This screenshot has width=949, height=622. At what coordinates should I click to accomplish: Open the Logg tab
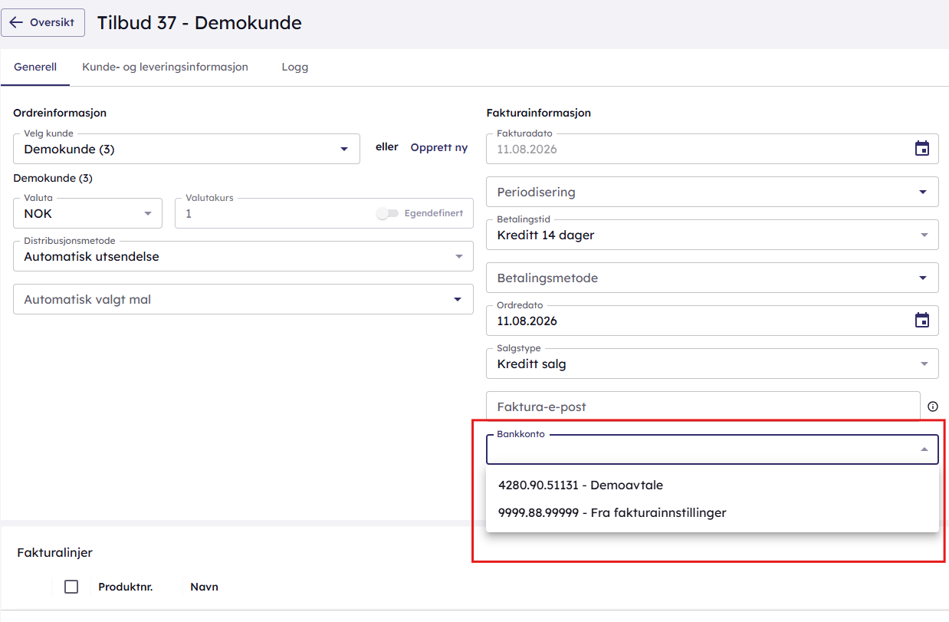click(295, 67)
